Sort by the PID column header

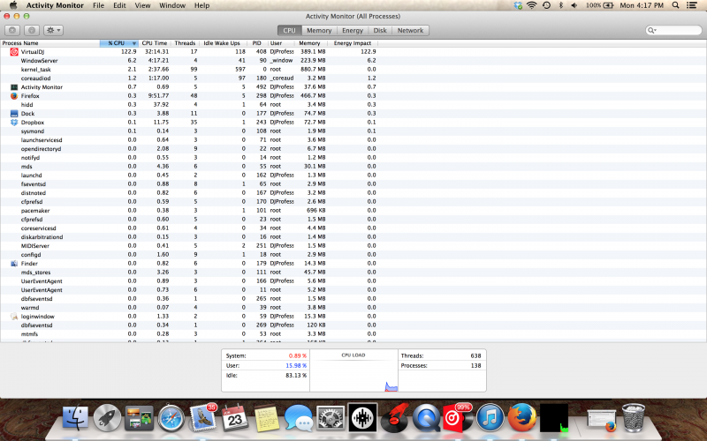click(257, 43)
